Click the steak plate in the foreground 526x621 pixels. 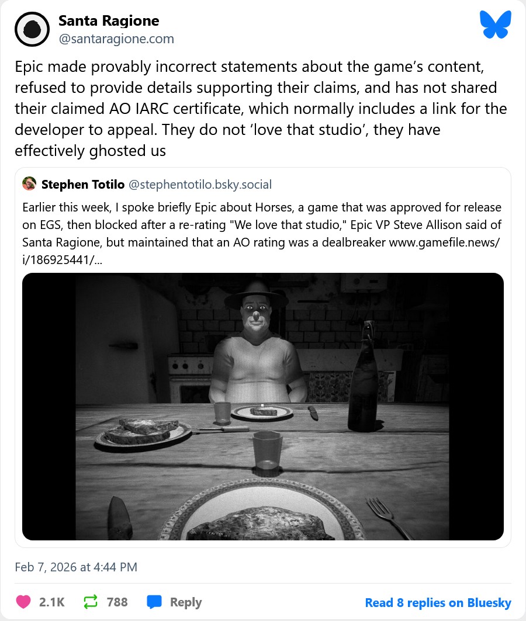pyautogui.click(x=263, y=517)
